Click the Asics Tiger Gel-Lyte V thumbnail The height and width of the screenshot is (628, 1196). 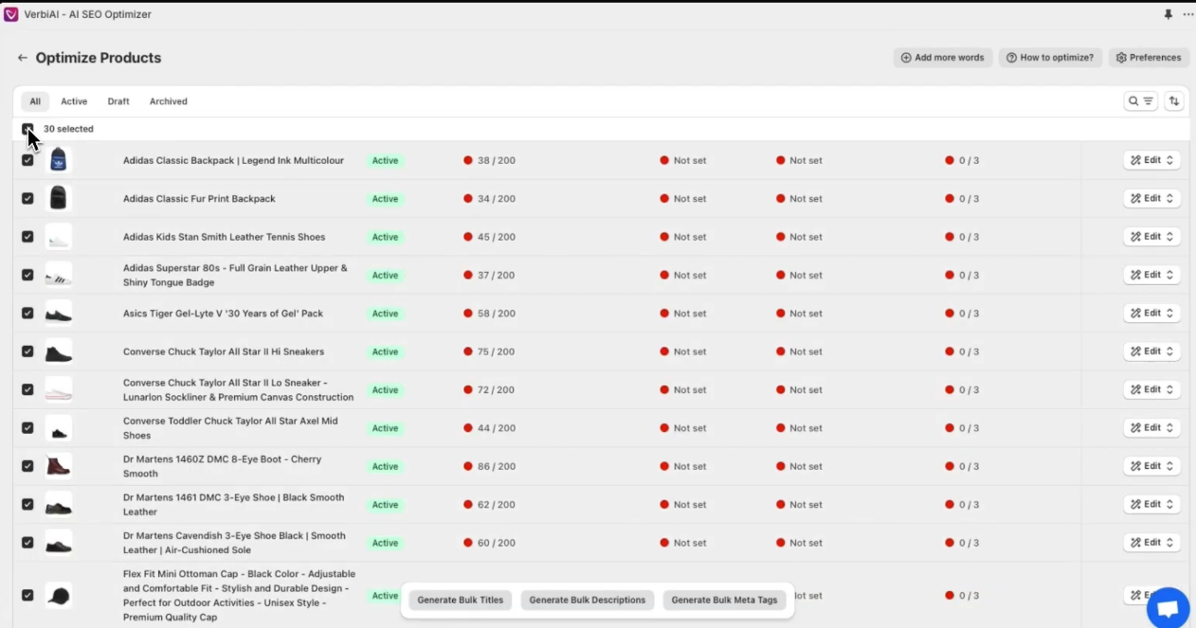(59, 313)
